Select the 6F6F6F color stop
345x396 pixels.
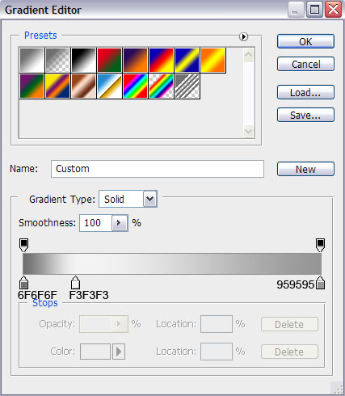click(x=24, y=282)
